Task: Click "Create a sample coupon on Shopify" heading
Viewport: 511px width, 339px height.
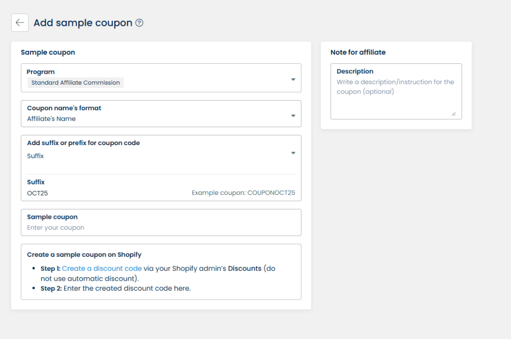Action: click(84, 255)
